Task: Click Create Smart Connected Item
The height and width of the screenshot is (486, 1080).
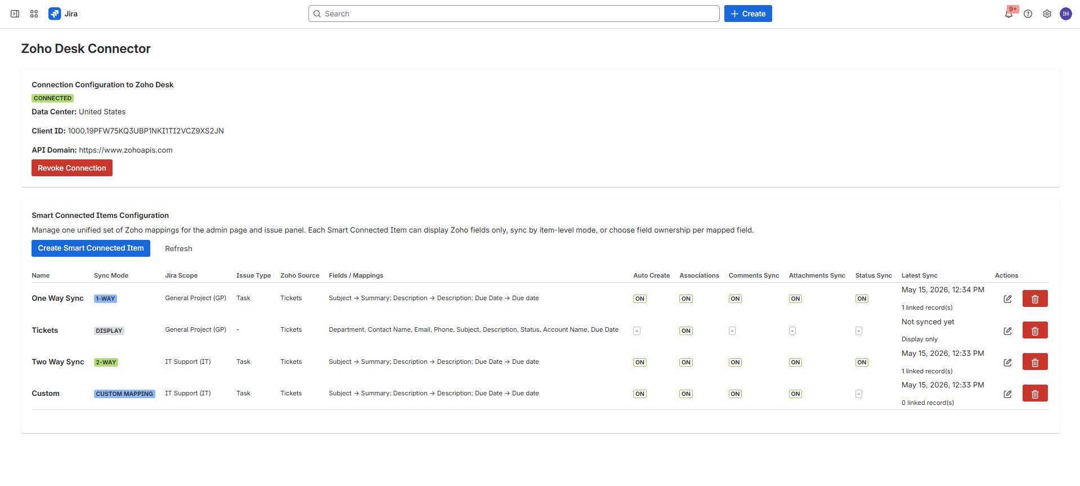Action: tap(91, 248)
